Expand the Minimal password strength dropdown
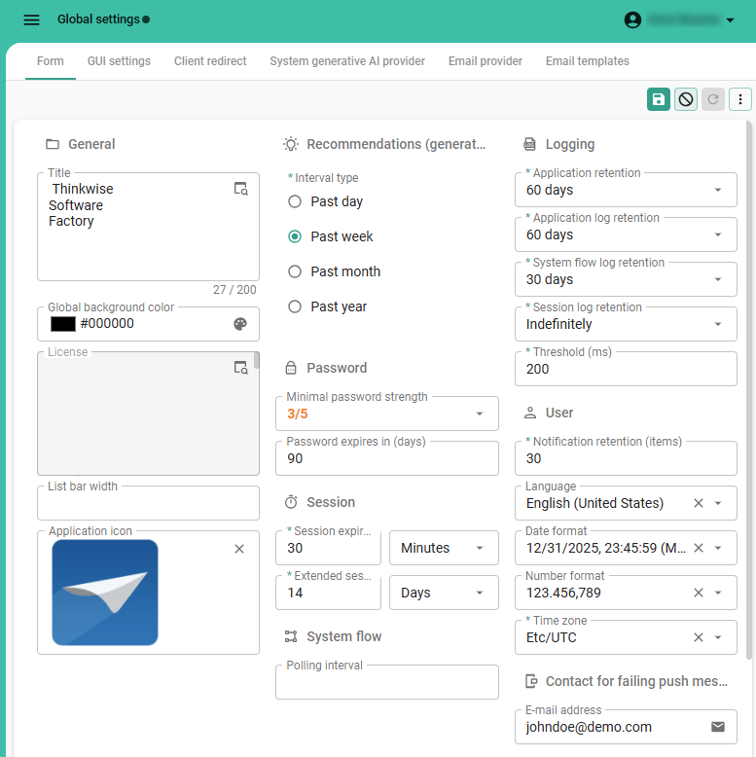 pos(480,414)
